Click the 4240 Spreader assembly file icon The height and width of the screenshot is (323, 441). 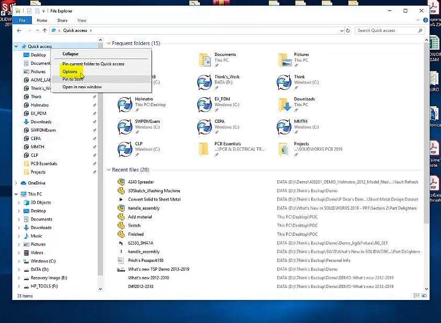click(121, 182)
